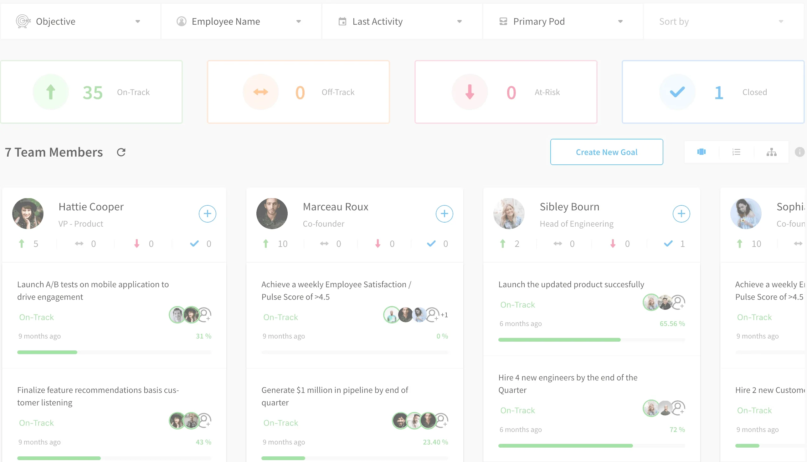Click Hattie Cooper's closed count
The image size is (807, 462).
click(201, 244)
